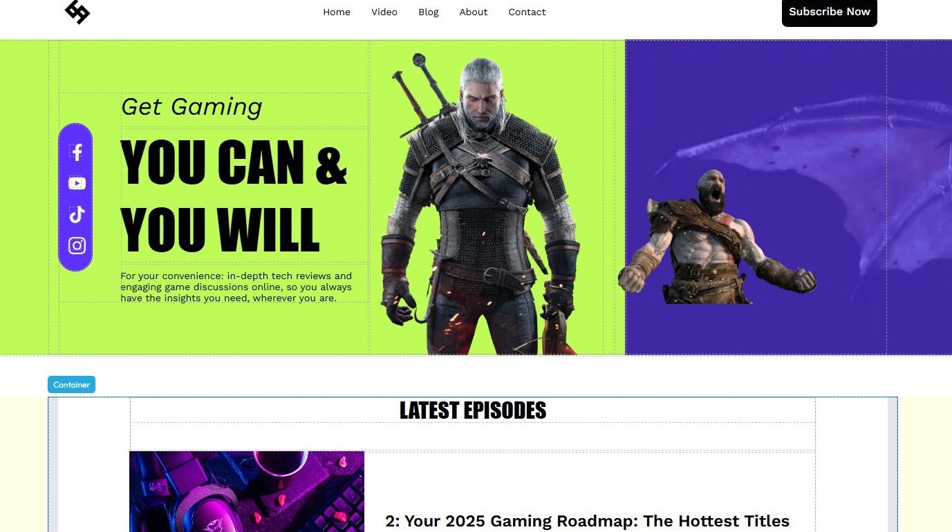Select the Geralt witcher character image
Image resolution: width=952 pixels, height=532 pixels.
point(480,204)
